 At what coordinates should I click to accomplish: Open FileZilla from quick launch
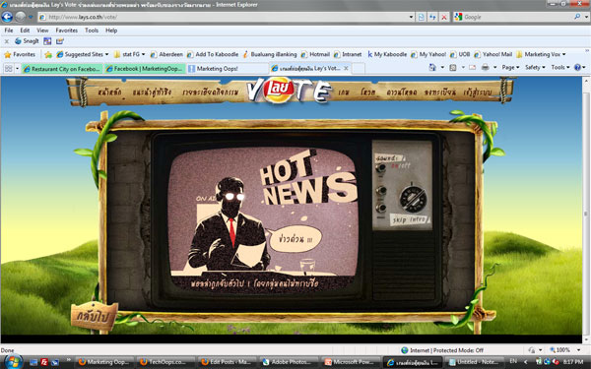point(44,362)
